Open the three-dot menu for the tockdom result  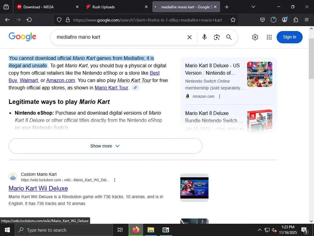[x=115, y=180]
